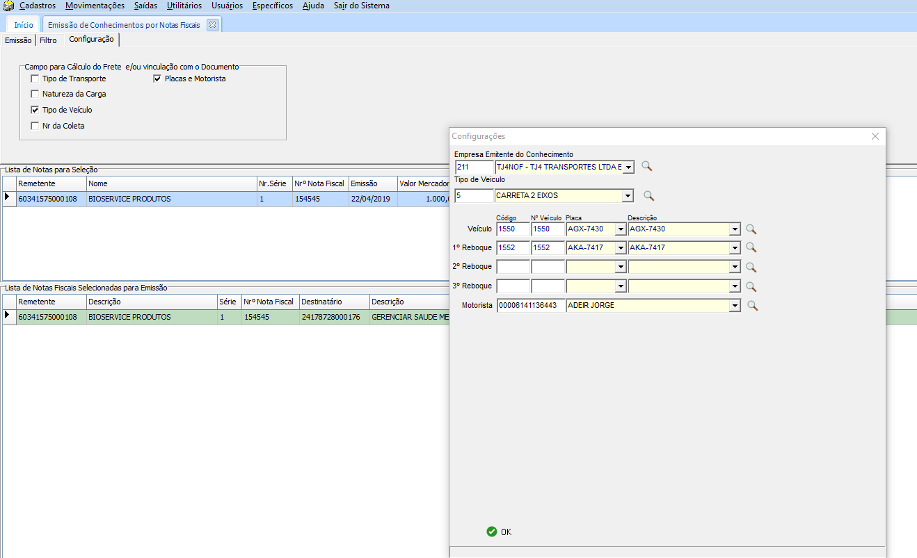Viewport: 917px width, 558px height.
Task: Toggle the Nr da Coleta checkbox
Action: pos(35,126)
